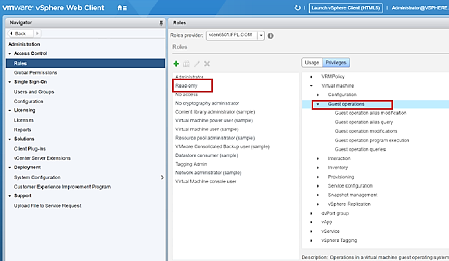449x261 pixels.
Task: Expand the Snapshot management node
Action: [318, 195]
